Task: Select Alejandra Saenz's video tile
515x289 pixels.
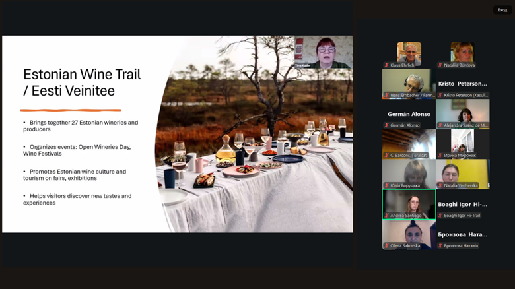Action: coord(462,114)
